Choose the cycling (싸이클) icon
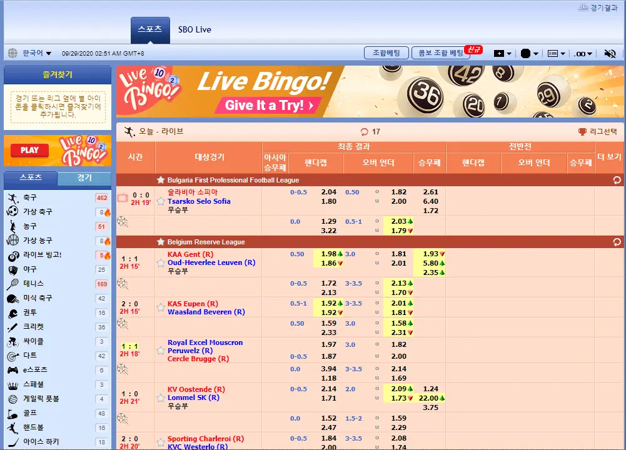Viewport: 626px width, 450px height. point(13,342)
